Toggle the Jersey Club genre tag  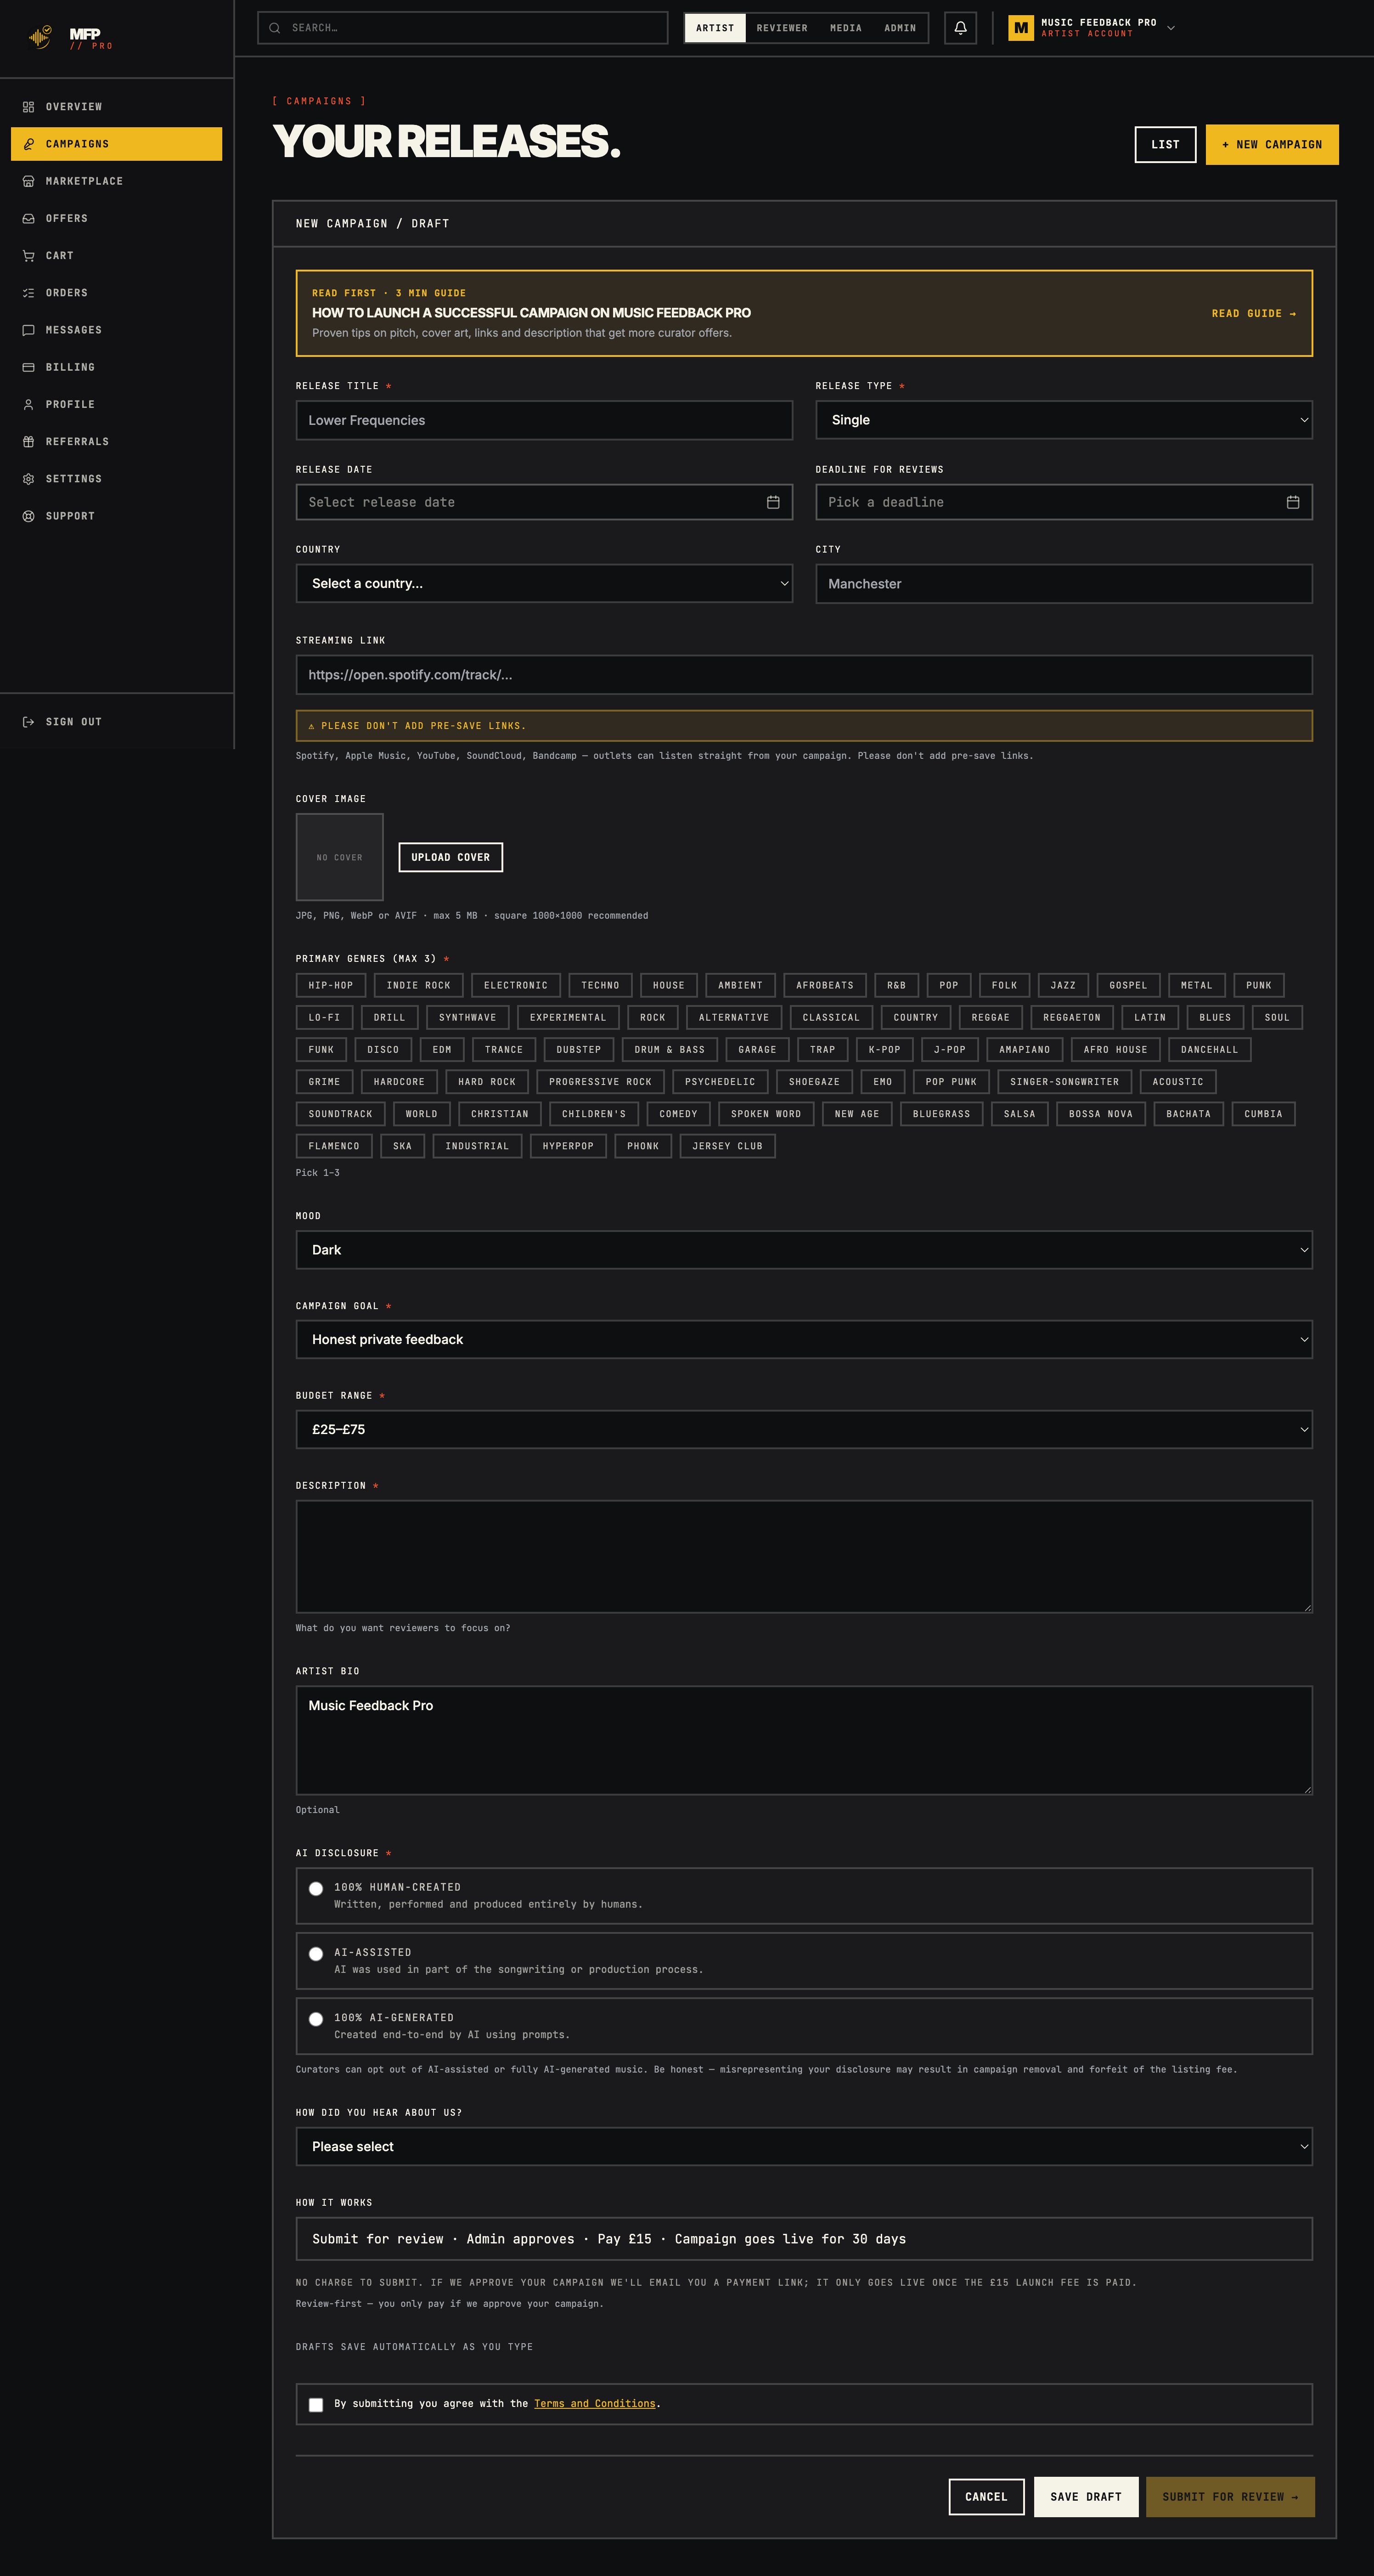pos(728,1146)
